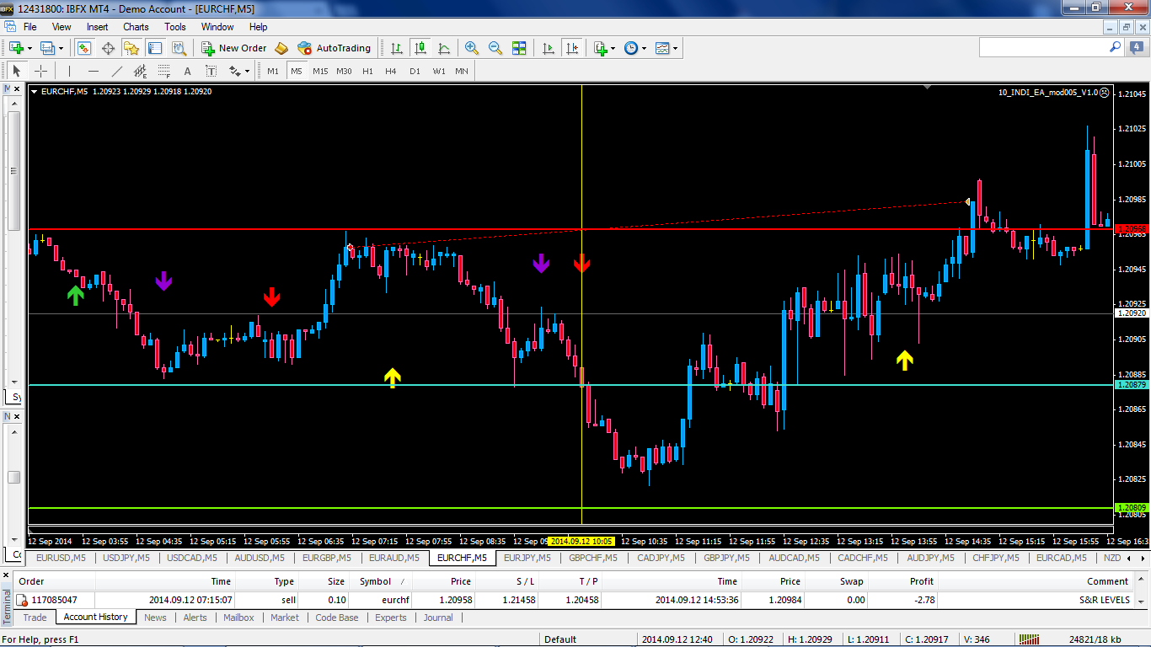The height and width of the screenshot is (647, 1151).
Task: Expand the periodicity clock dropdown
Action: tap(645, 49)
